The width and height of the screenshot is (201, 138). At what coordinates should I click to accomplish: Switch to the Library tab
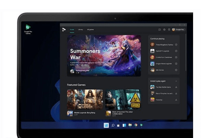click(x=80, y=30)
